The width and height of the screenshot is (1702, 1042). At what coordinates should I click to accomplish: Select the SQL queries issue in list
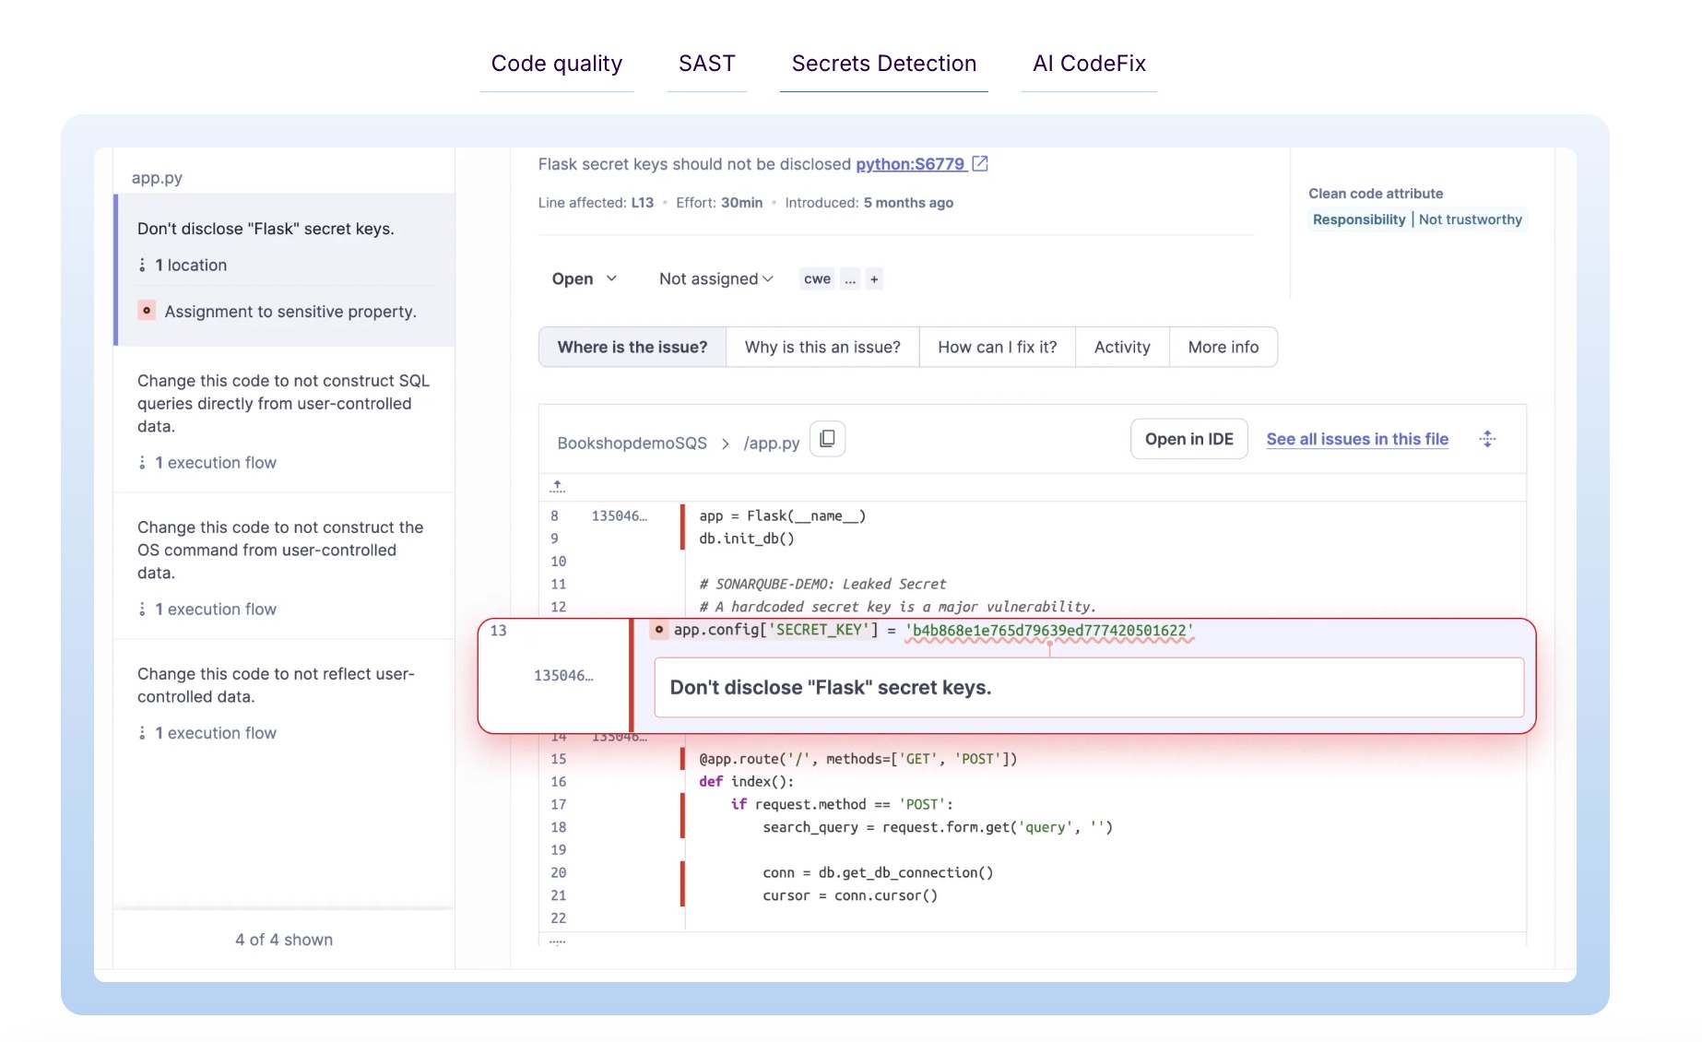tap(283, 404)
